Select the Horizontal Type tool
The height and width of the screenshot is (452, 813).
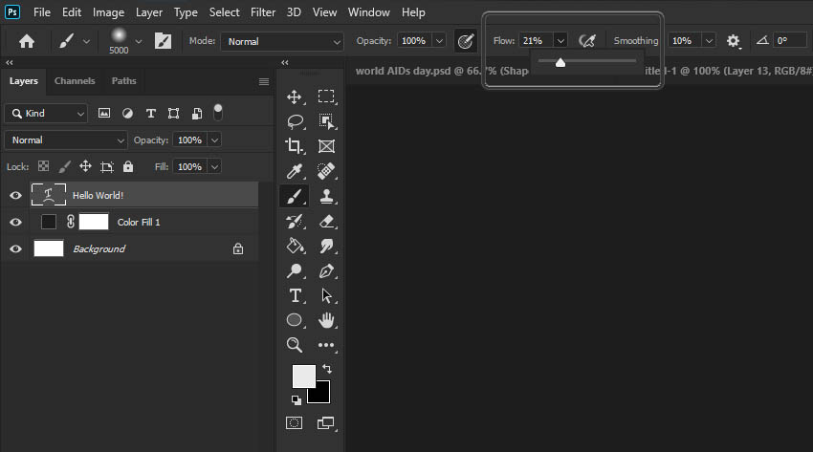[295, 295]
